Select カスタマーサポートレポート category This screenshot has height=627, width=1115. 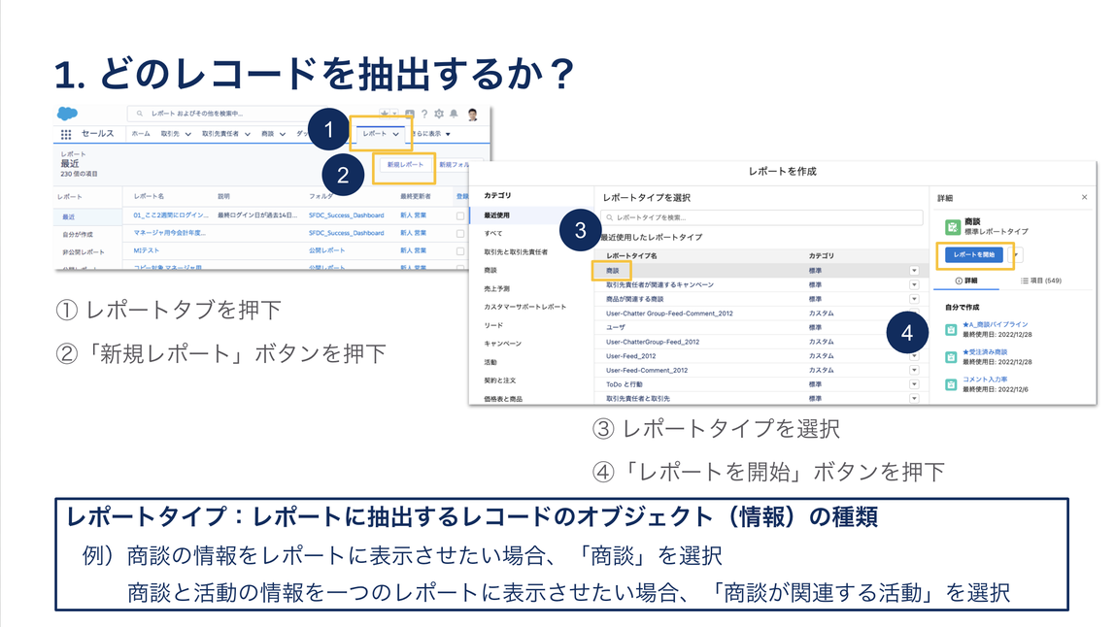tap(525, 307)
